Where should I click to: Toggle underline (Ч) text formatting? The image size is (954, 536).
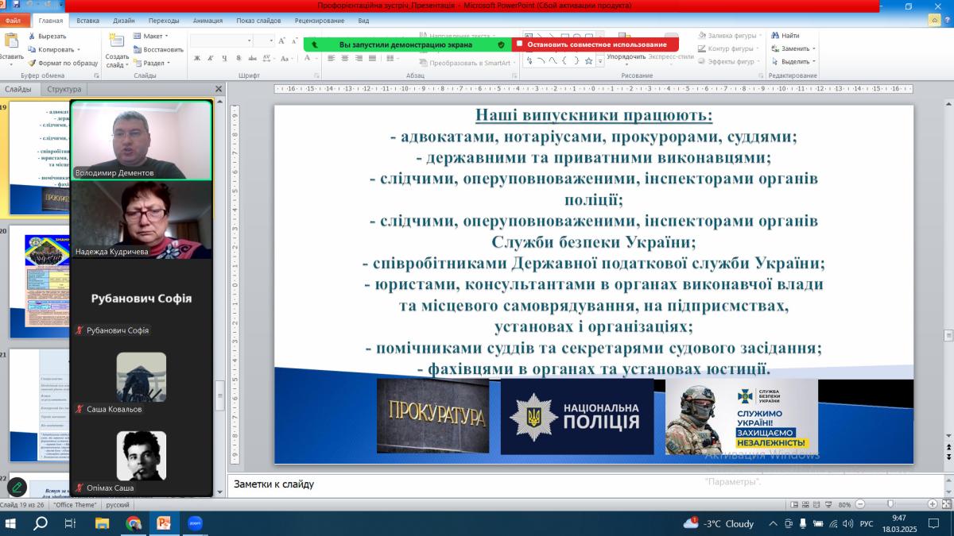click(225, 58)
